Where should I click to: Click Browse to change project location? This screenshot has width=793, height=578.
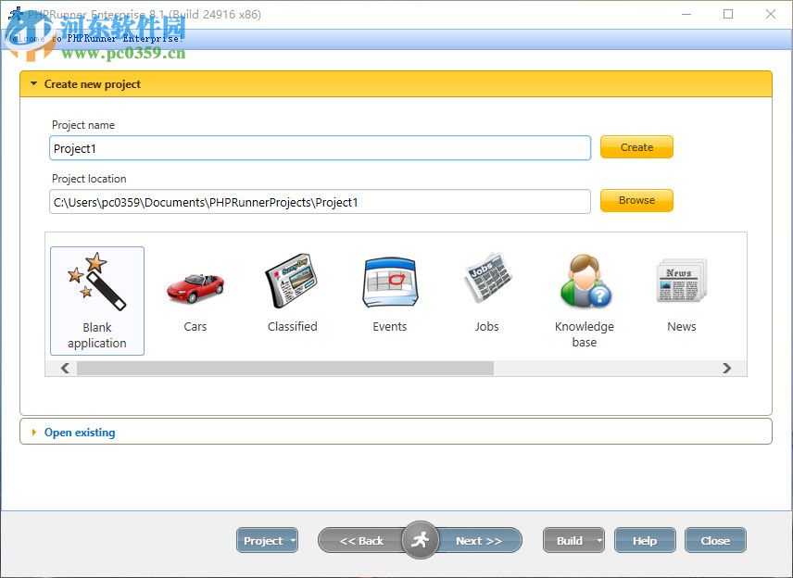tap(636, 200)
